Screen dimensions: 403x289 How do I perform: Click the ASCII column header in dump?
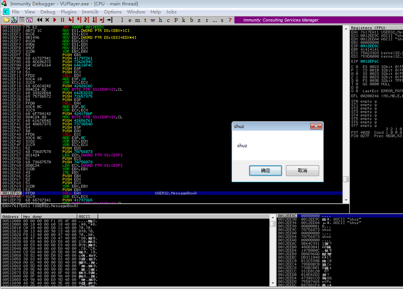88,217
